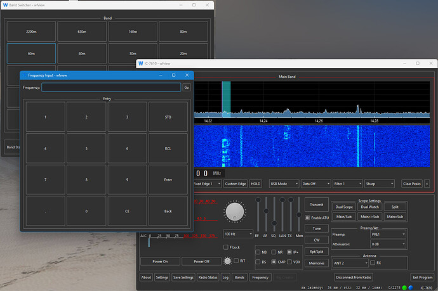Click the brightness dial icon beside RIT
Screen dimensions: 438x291
tap(227, 261)
